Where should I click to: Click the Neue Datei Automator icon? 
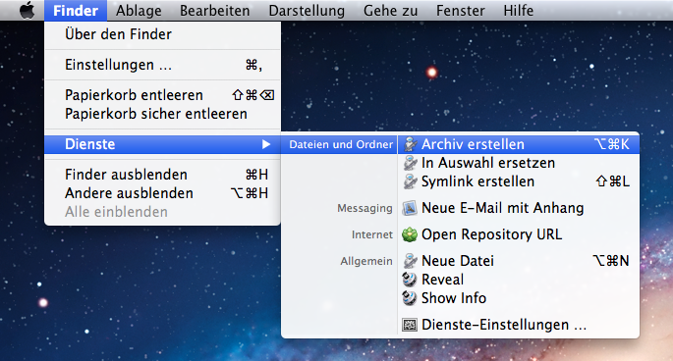tap(411, 261)
